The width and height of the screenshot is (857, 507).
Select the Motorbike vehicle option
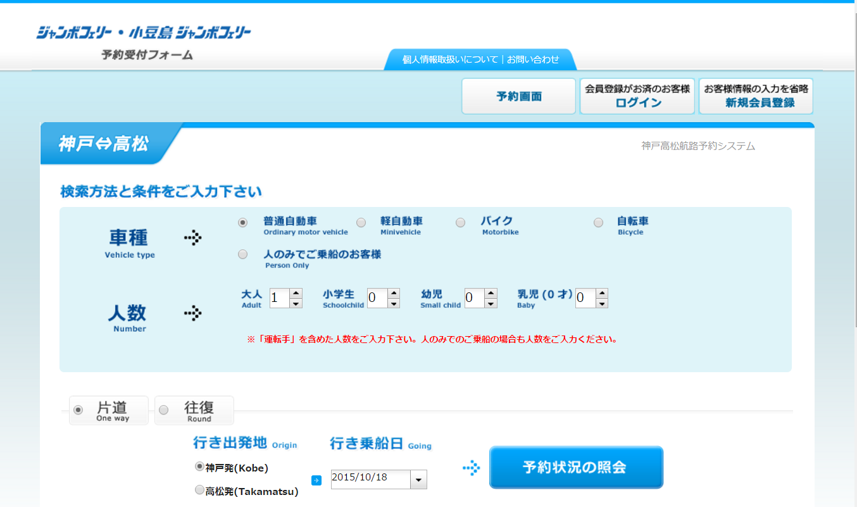click(x=461, y=223)
